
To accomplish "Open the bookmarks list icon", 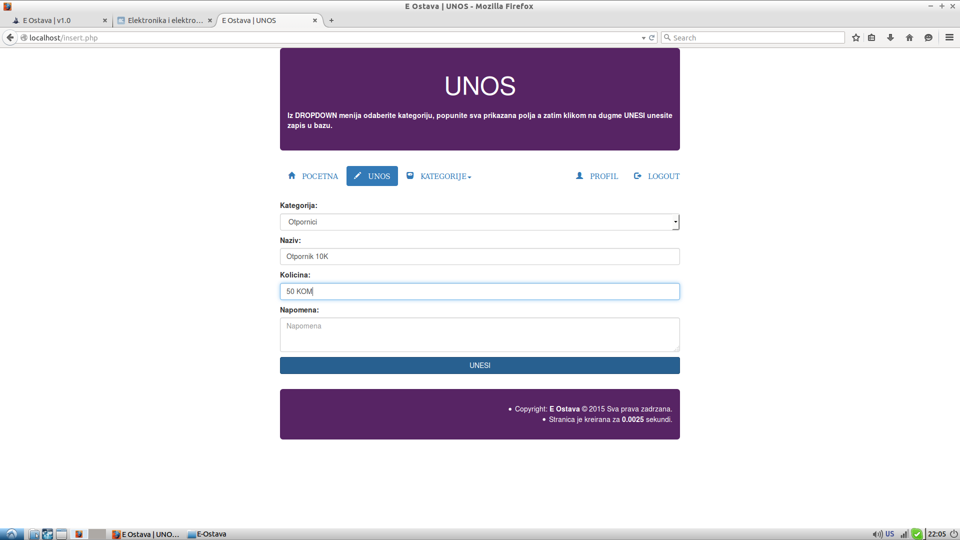I will click(x=871, y=37).
